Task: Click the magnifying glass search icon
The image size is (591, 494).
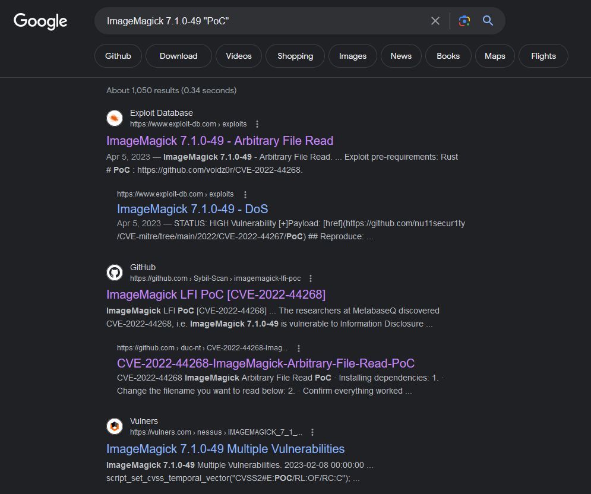Action: click(488, 21)
